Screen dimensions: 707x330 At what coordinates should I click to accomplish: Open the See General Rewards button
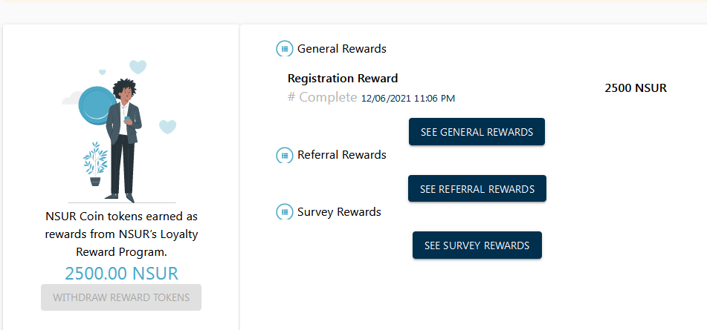[x=477, y=132]
